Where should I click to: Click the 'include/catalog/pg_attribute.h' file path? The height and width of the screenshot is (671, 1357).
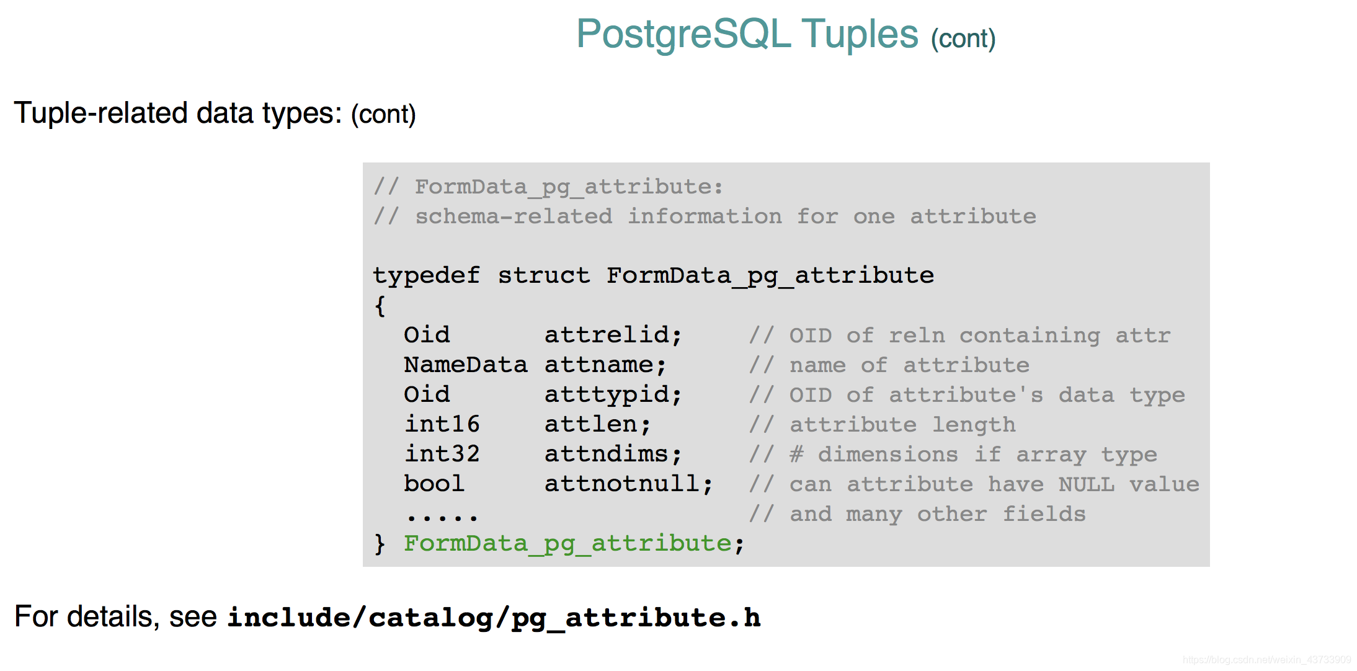pos(494,618)
